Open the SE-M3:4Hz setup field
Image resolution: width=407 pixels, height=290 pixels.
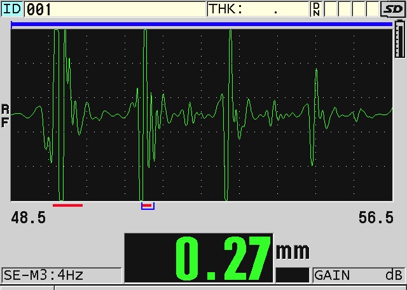pos(61,275)
